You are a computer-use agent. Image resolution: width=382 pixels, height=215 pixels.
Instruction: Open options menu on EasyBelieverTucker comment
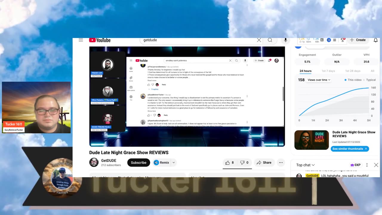pos(247,96)
